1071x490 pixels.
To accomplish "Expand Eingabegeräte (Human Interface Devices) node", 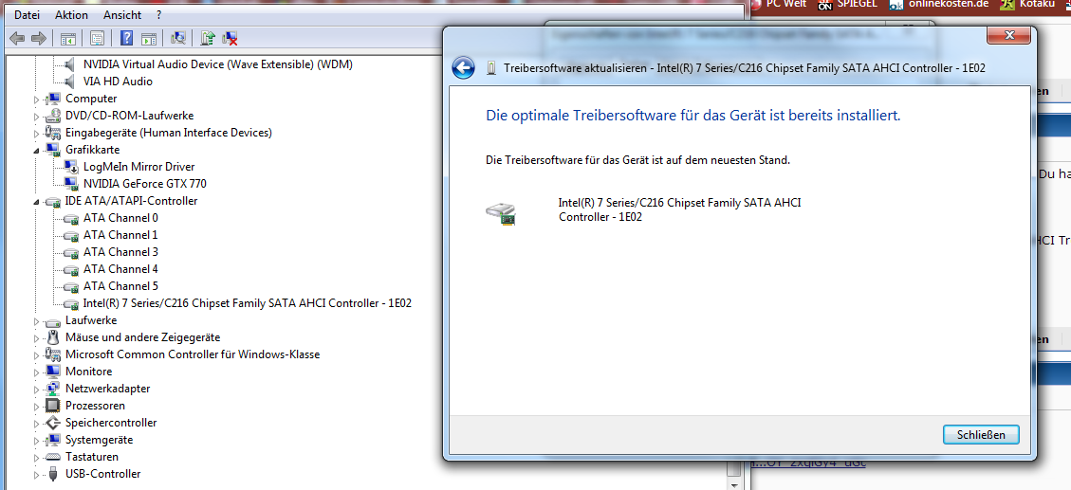I will [37, 133].
